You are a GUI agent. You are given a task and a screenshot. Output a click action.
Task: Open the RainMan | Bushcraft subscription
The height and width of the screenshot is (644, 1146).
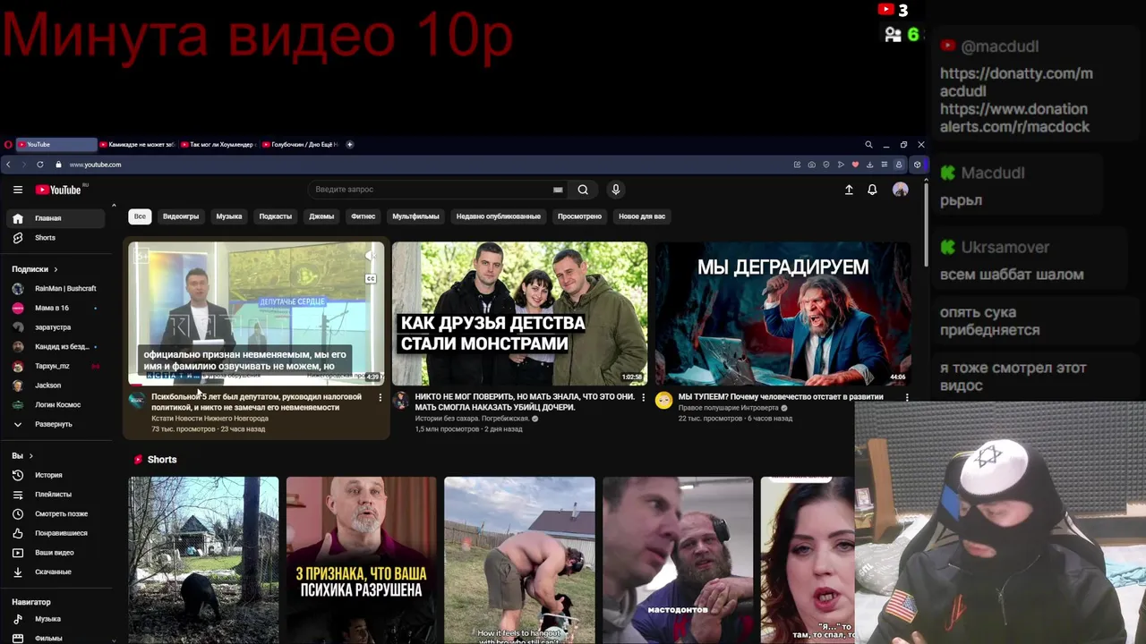click(56, 289)
